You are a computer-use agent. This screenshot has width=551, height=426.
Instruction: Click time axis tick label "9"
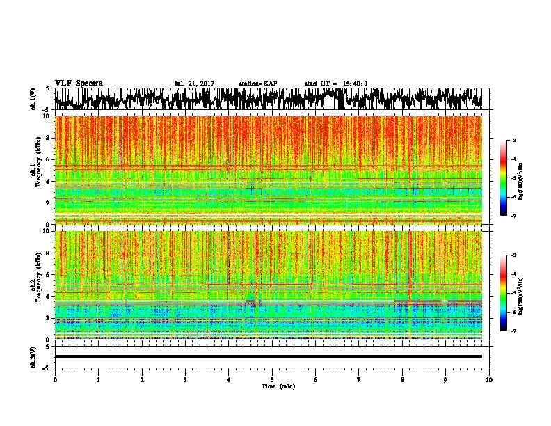pos(445,380)
